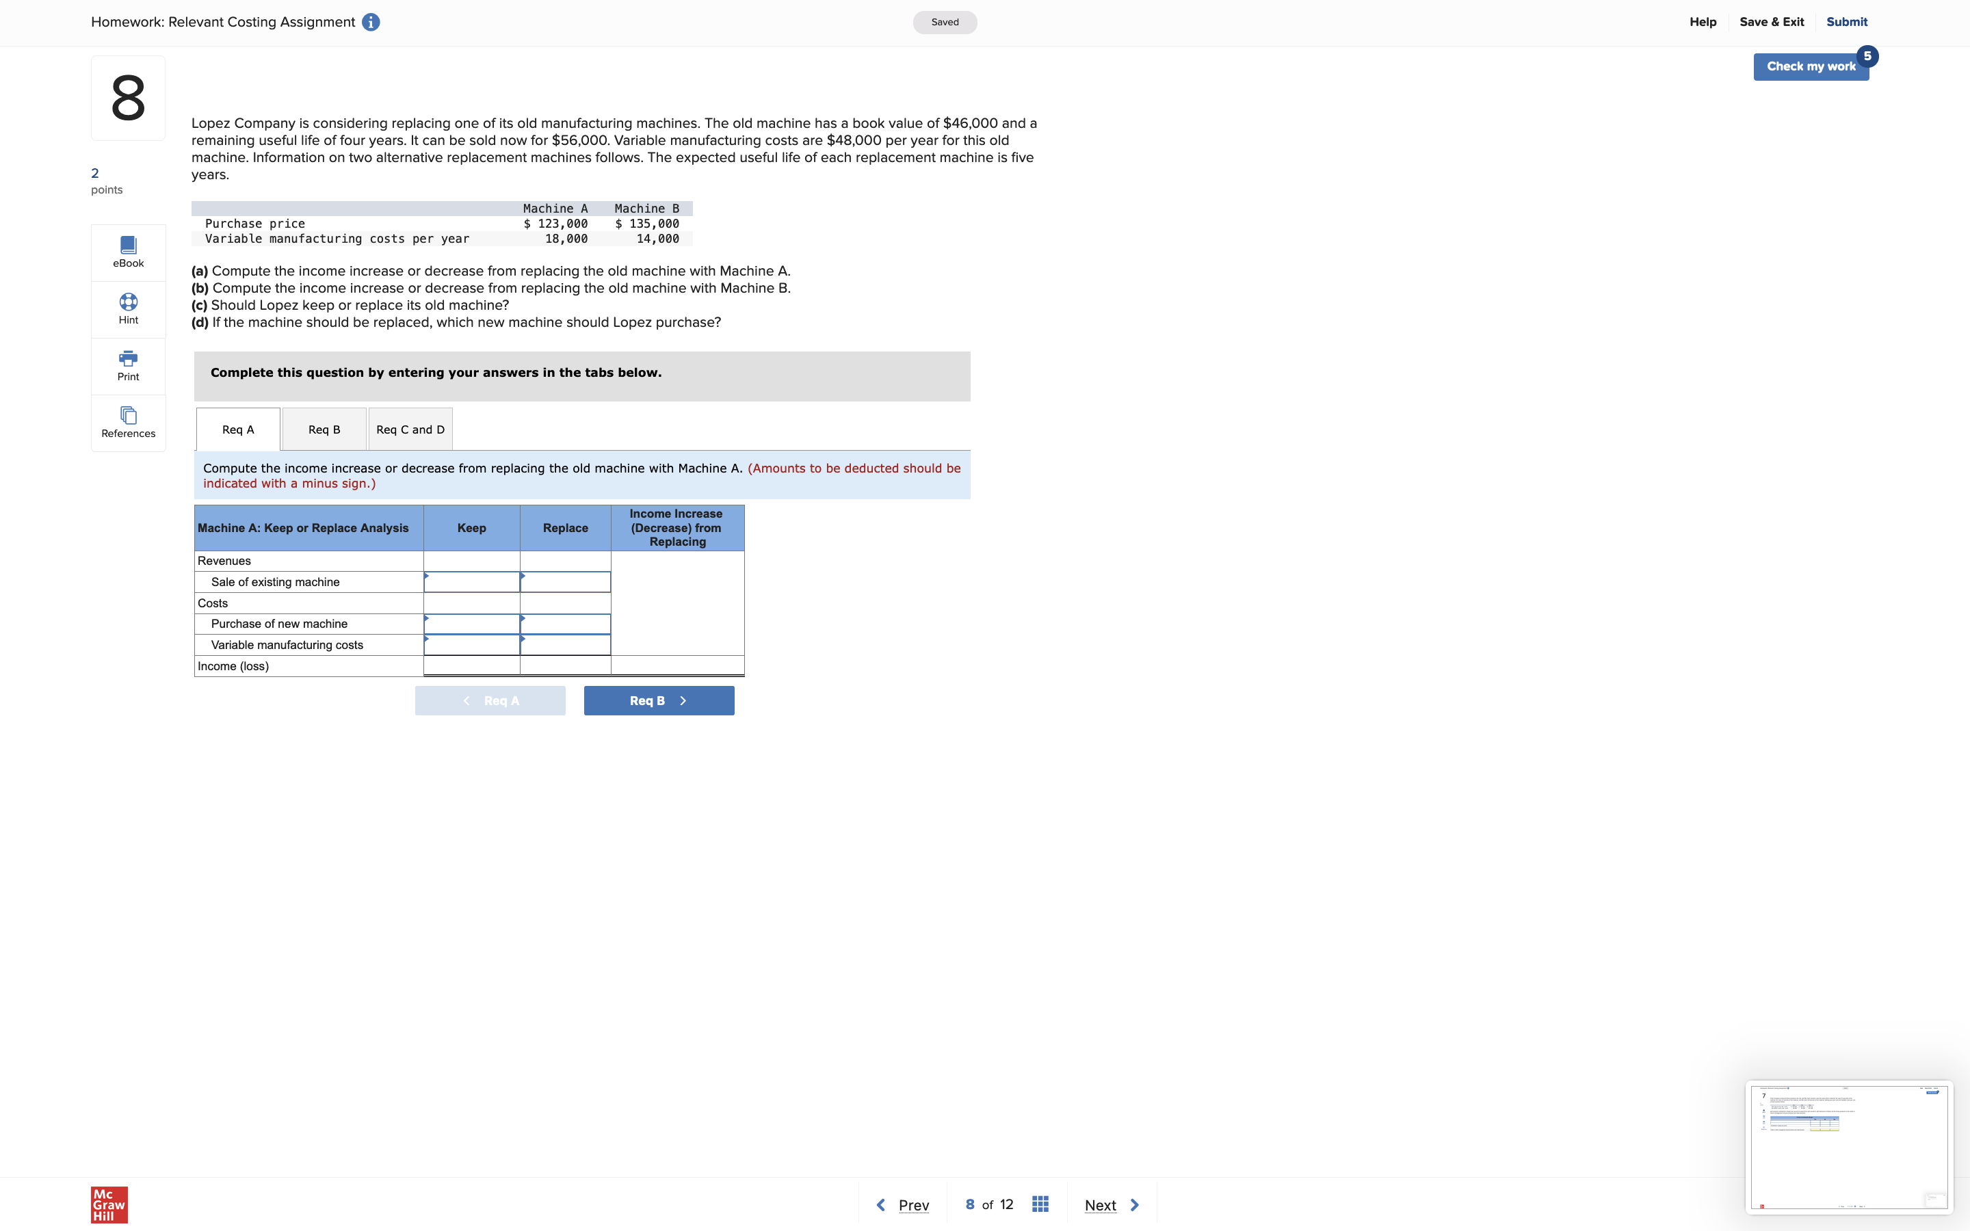Click the Req B forward arrow button
This screenshot has width=1970, height=1231.
pyautogui.click(x=659, y=700)
